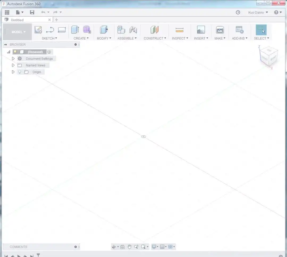Click the Insert image icon

click(201, 30)
